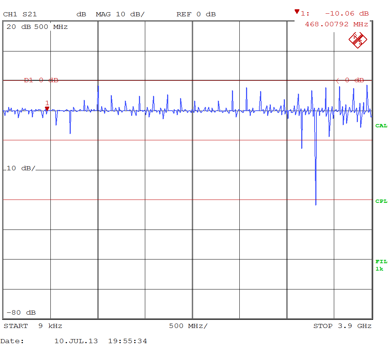Click the STOP 3.9 GHz frequency label
Image resolution: width=392 pixels, height=345 pixels.
tap(342, 326)
